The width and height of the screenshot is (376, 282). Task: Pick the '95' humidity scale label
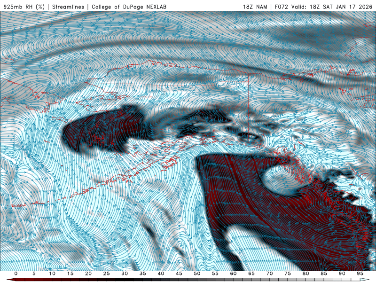pyautogui.click(x=360, y=274)
